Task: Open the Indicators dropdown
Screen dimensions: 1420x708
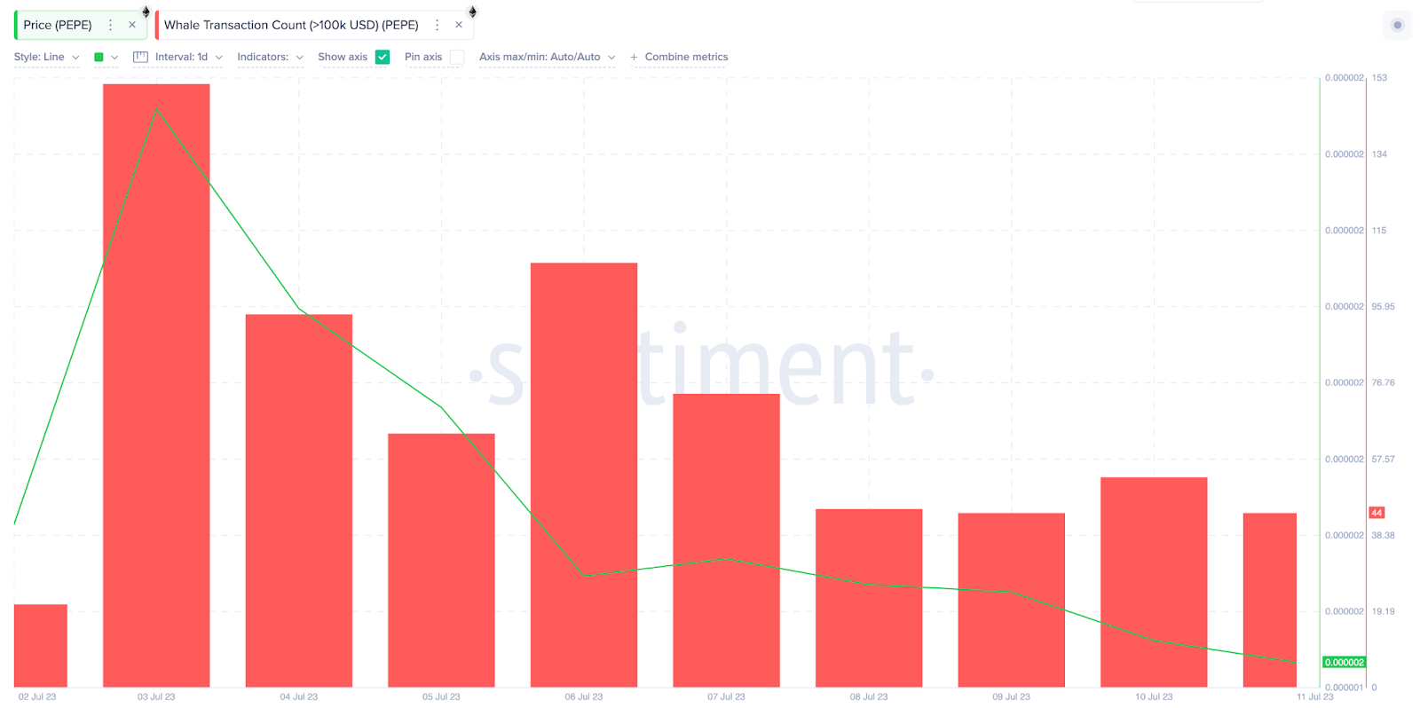Action: pos(271,57)
